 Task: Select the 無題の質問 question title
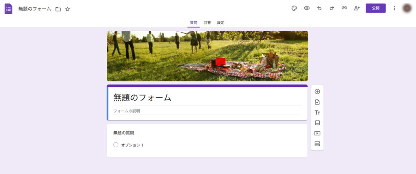123,133
